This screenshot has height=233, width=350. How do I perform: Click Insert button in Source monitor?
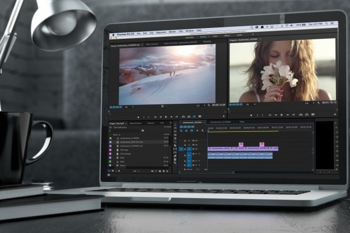(x=184, y=117)
